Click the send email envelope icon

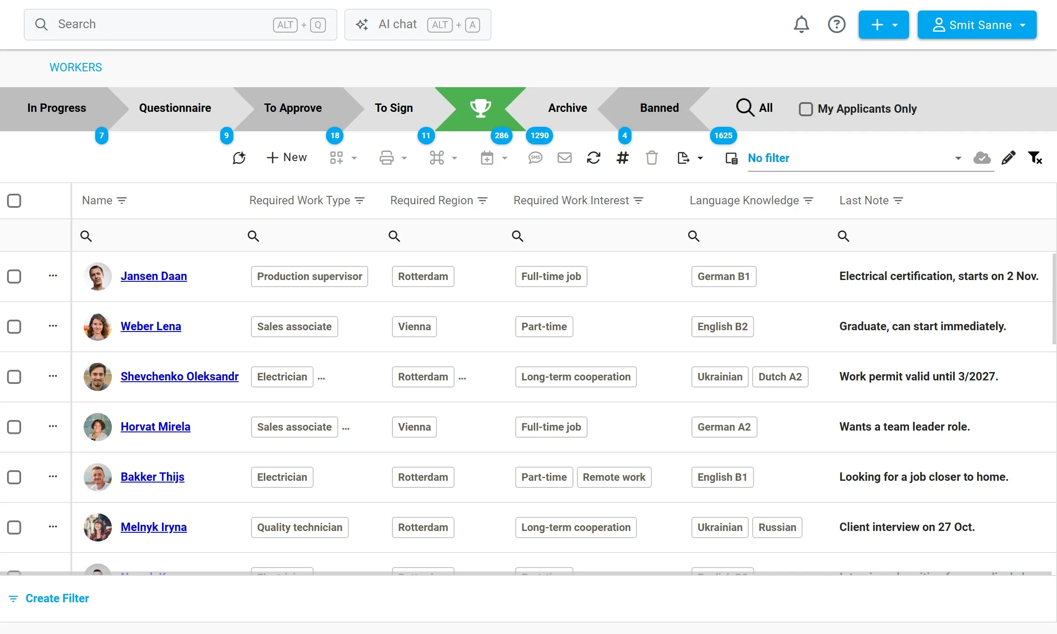[564, 158]
